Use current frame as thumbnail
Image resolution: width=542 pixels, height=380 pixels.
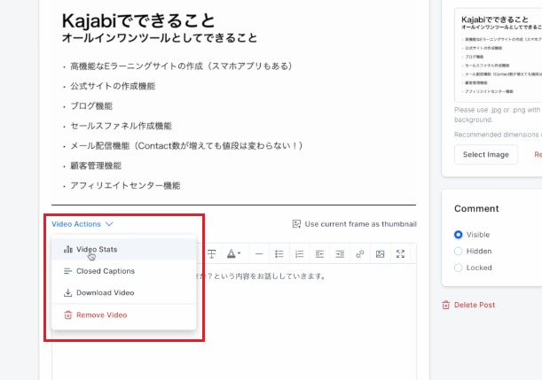tap(354, 224)
